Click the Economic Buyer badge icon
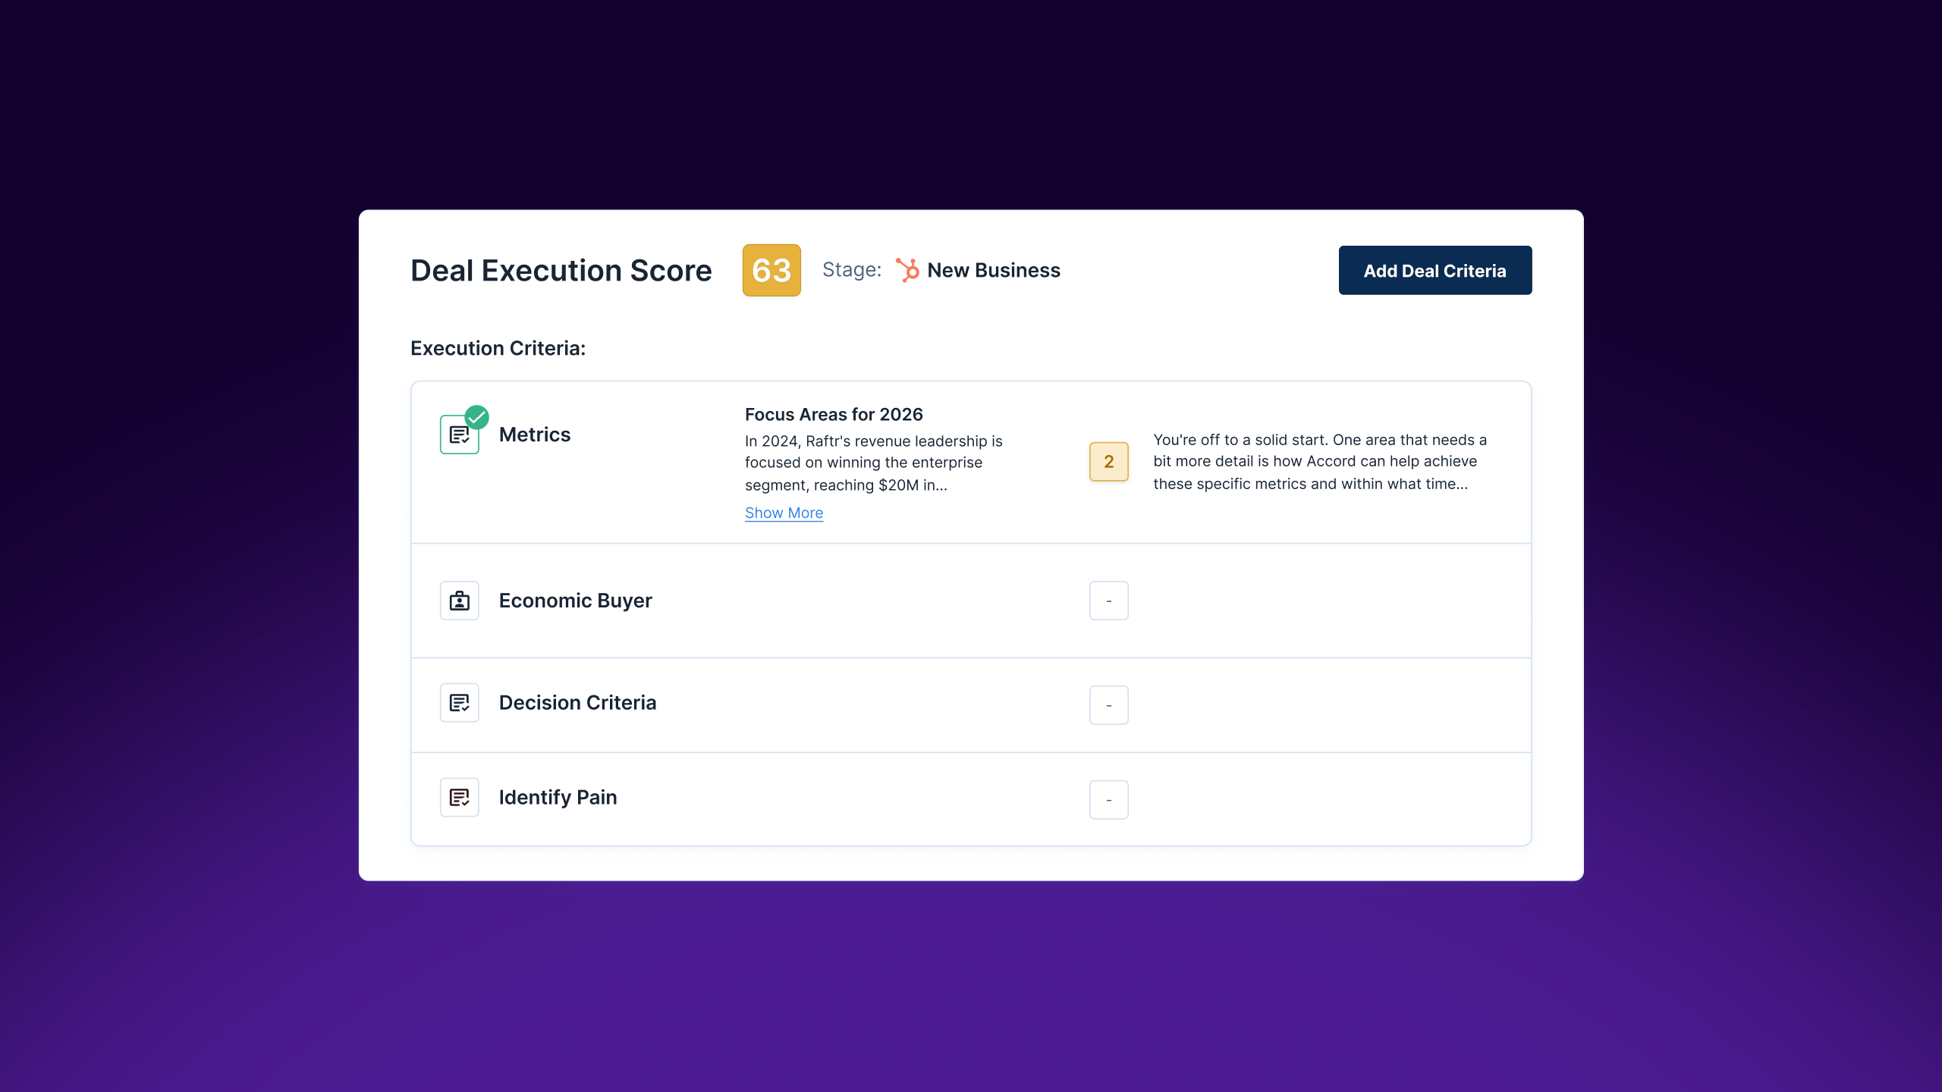Viewport: 1942px width, 1092px height. click(459, 601)
